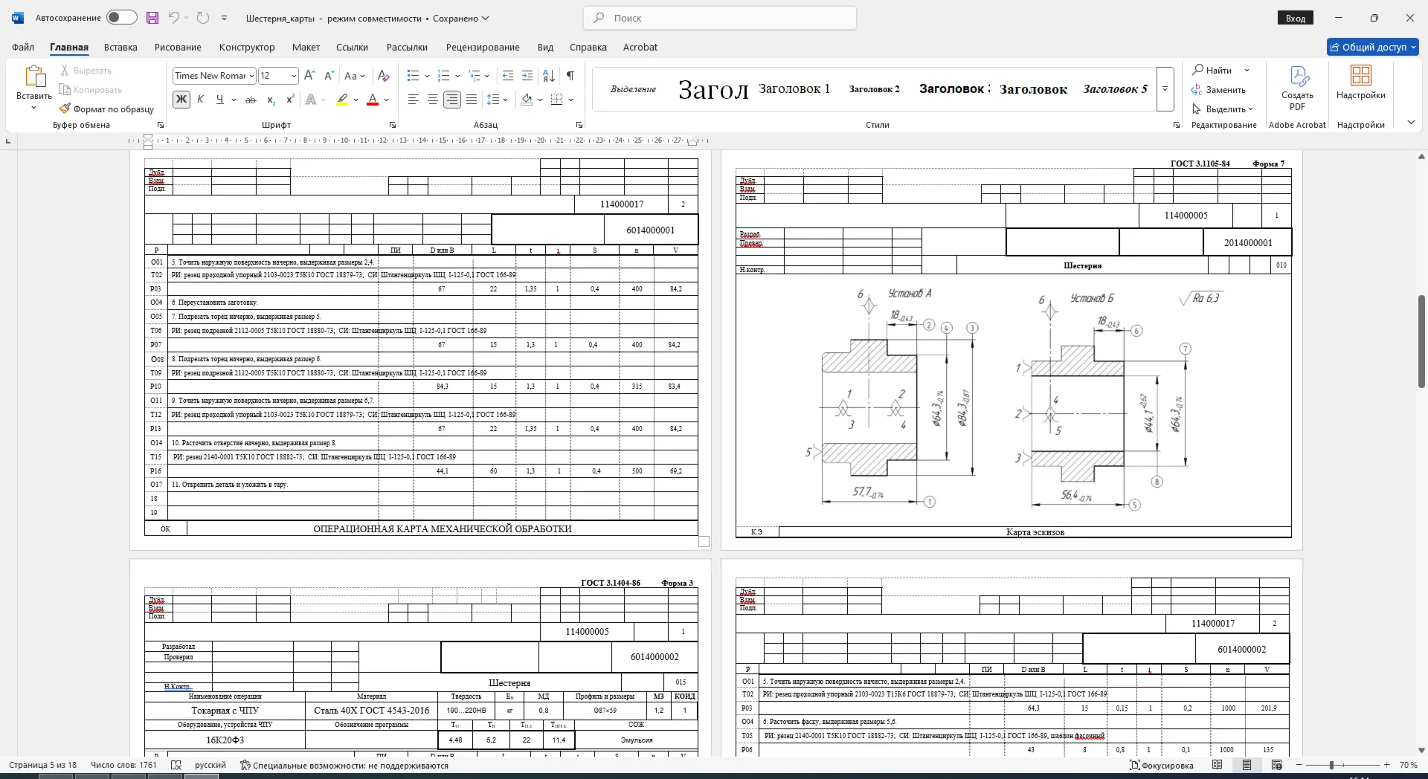Expand the font size combo box
This screenshot has height=779, width=1428.
coord(294,76)
